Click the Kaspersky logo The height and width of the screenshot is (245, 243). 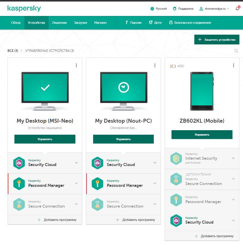point(24,8)
